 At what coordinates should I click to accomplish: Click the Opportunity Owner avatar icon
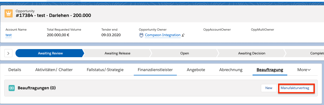(141, 35)
